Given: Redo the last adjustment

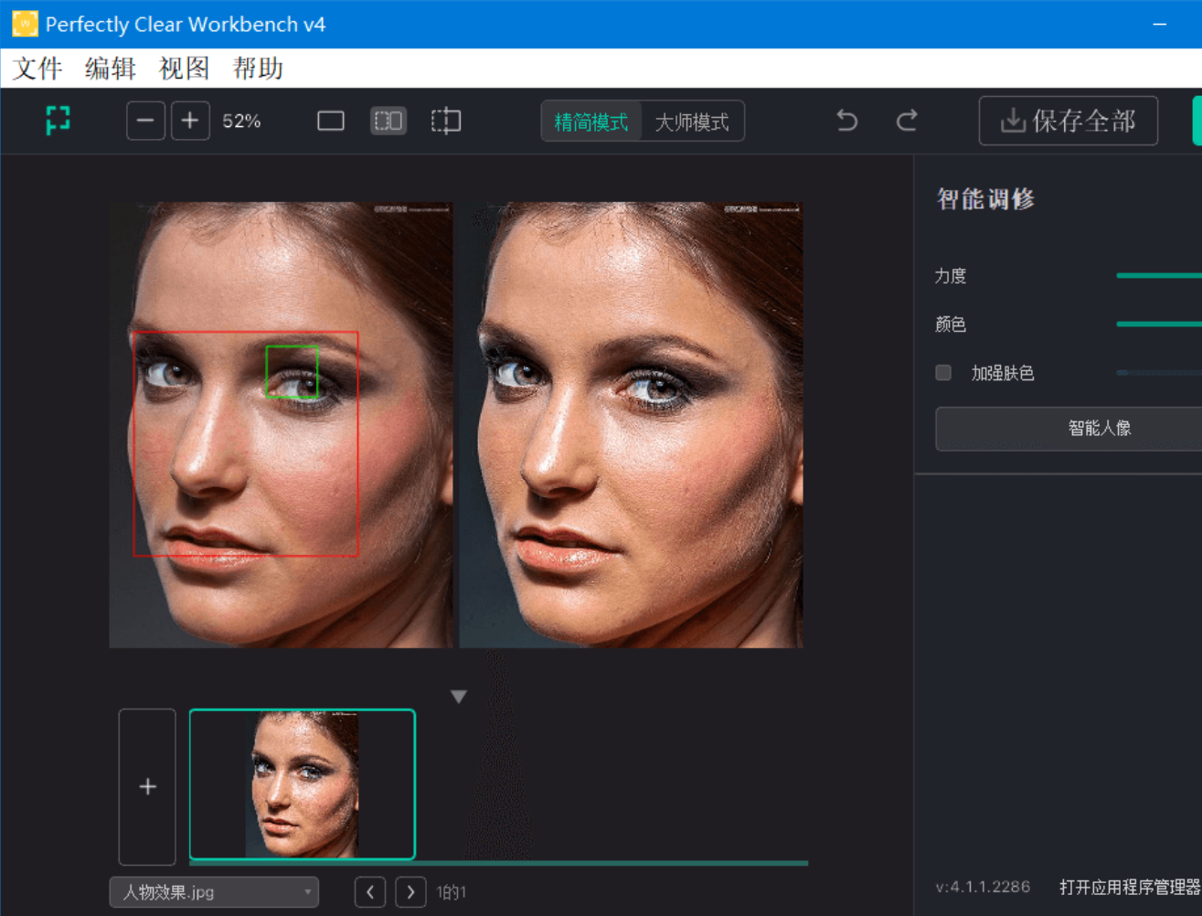Looking at the screenshot, I should [x=907, y=121].
